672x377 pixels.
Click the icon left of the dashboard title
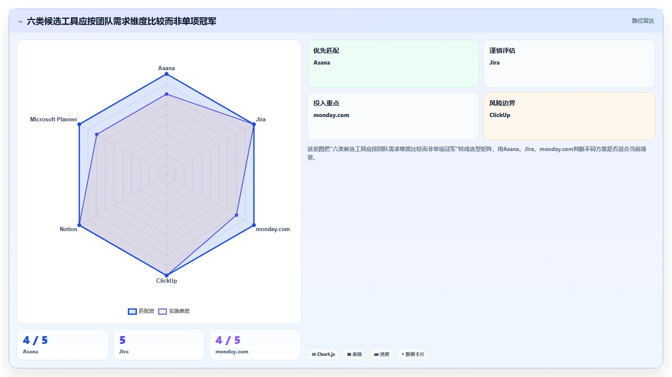pos(20,22)
